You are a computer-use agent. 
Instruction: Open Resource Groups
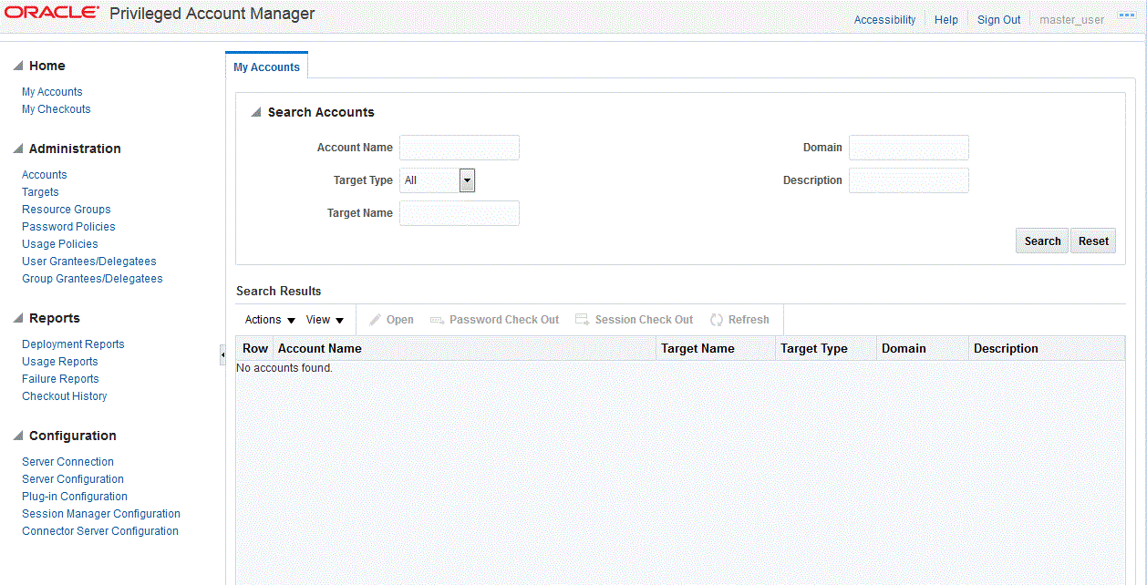coord(67,210)
